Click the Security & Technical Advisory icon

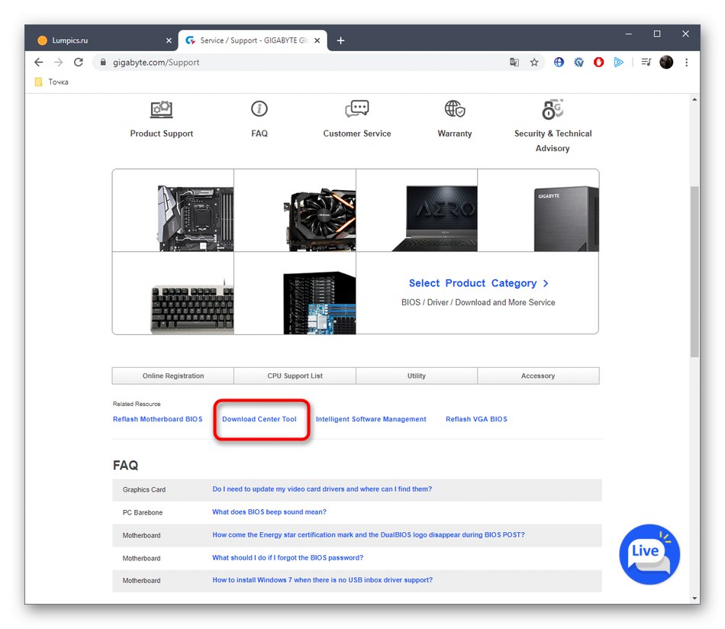pos(553,109)
